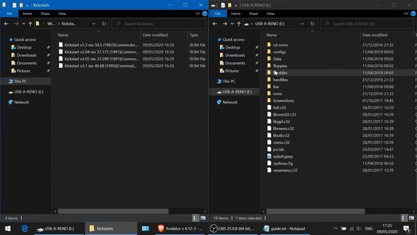Select Kickstart v1.3 rev 34.5 ROM file

tap(101, 45)
